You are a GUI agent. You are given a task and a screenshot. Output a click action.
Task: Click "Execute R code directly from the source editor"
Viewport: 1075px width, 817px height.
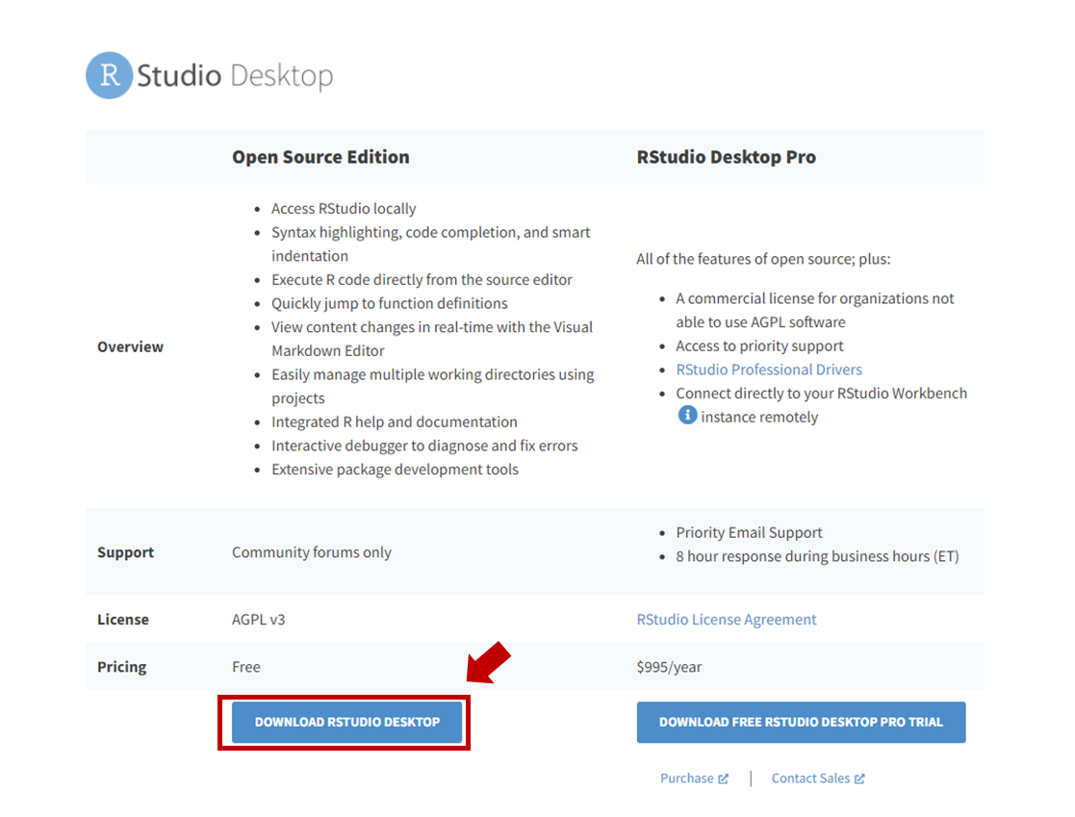422,280
